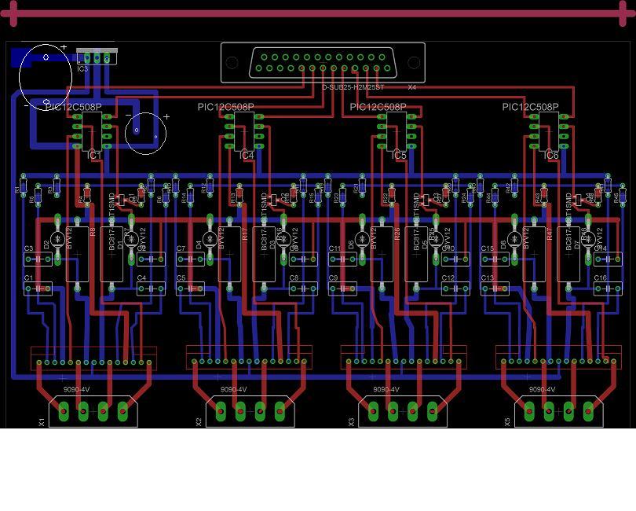Screen dimensions: 636x511
Task: Click the C15 capacitor label
Action: click(x=487, y=248)
